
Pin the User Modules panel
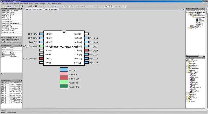(x=203, y=58)
